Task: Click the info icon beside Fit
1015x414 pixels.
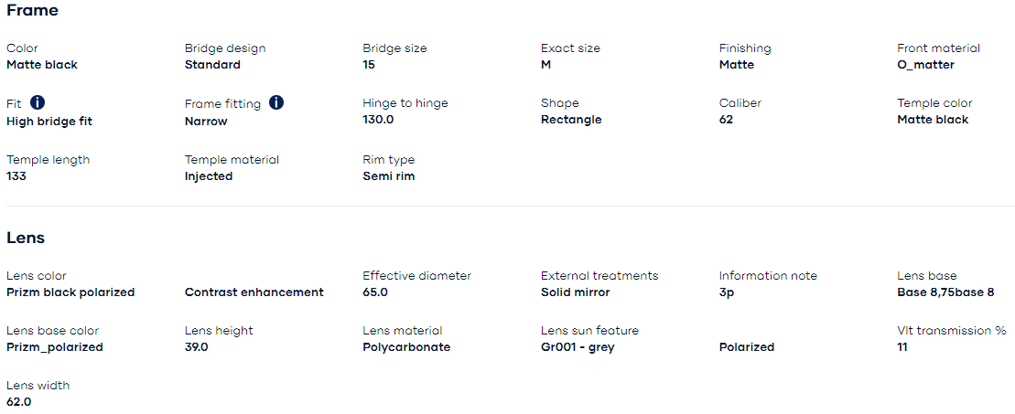Action: click(38, 102)
